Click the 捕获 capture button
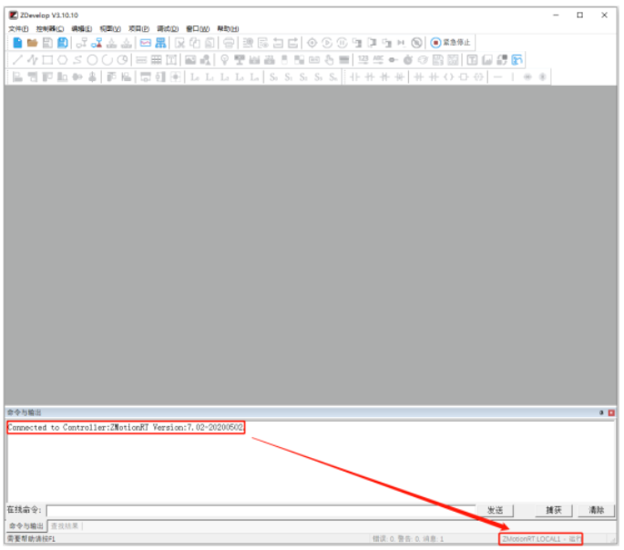The height and width of the screenshot is (550, 624). [553, 510]
